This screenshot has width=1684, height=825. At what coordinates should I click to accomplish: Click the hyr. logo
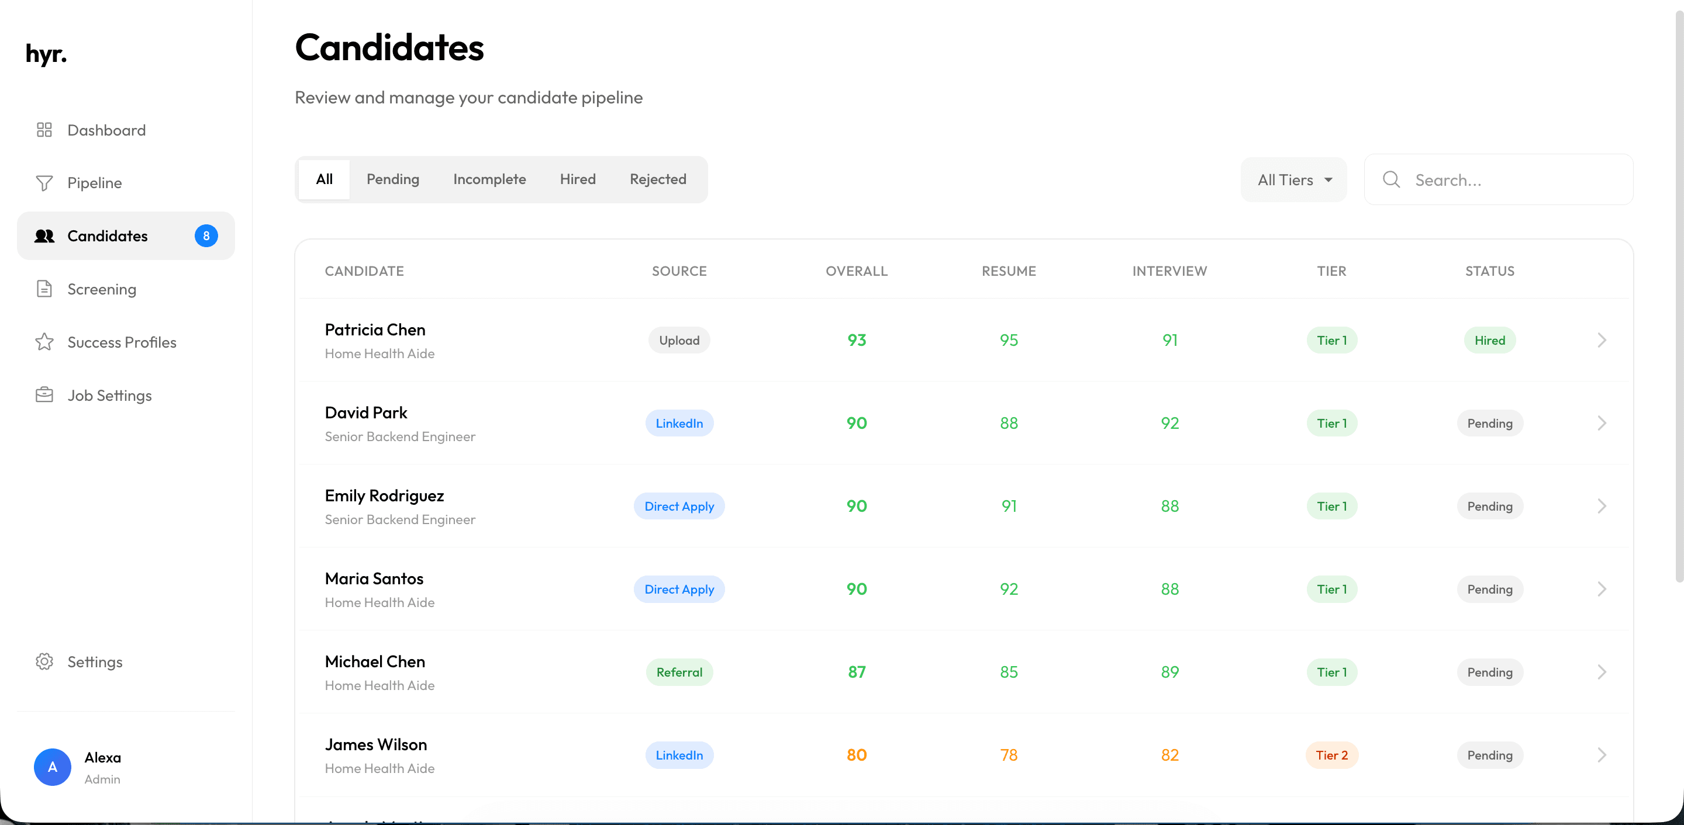pos(46,55)
